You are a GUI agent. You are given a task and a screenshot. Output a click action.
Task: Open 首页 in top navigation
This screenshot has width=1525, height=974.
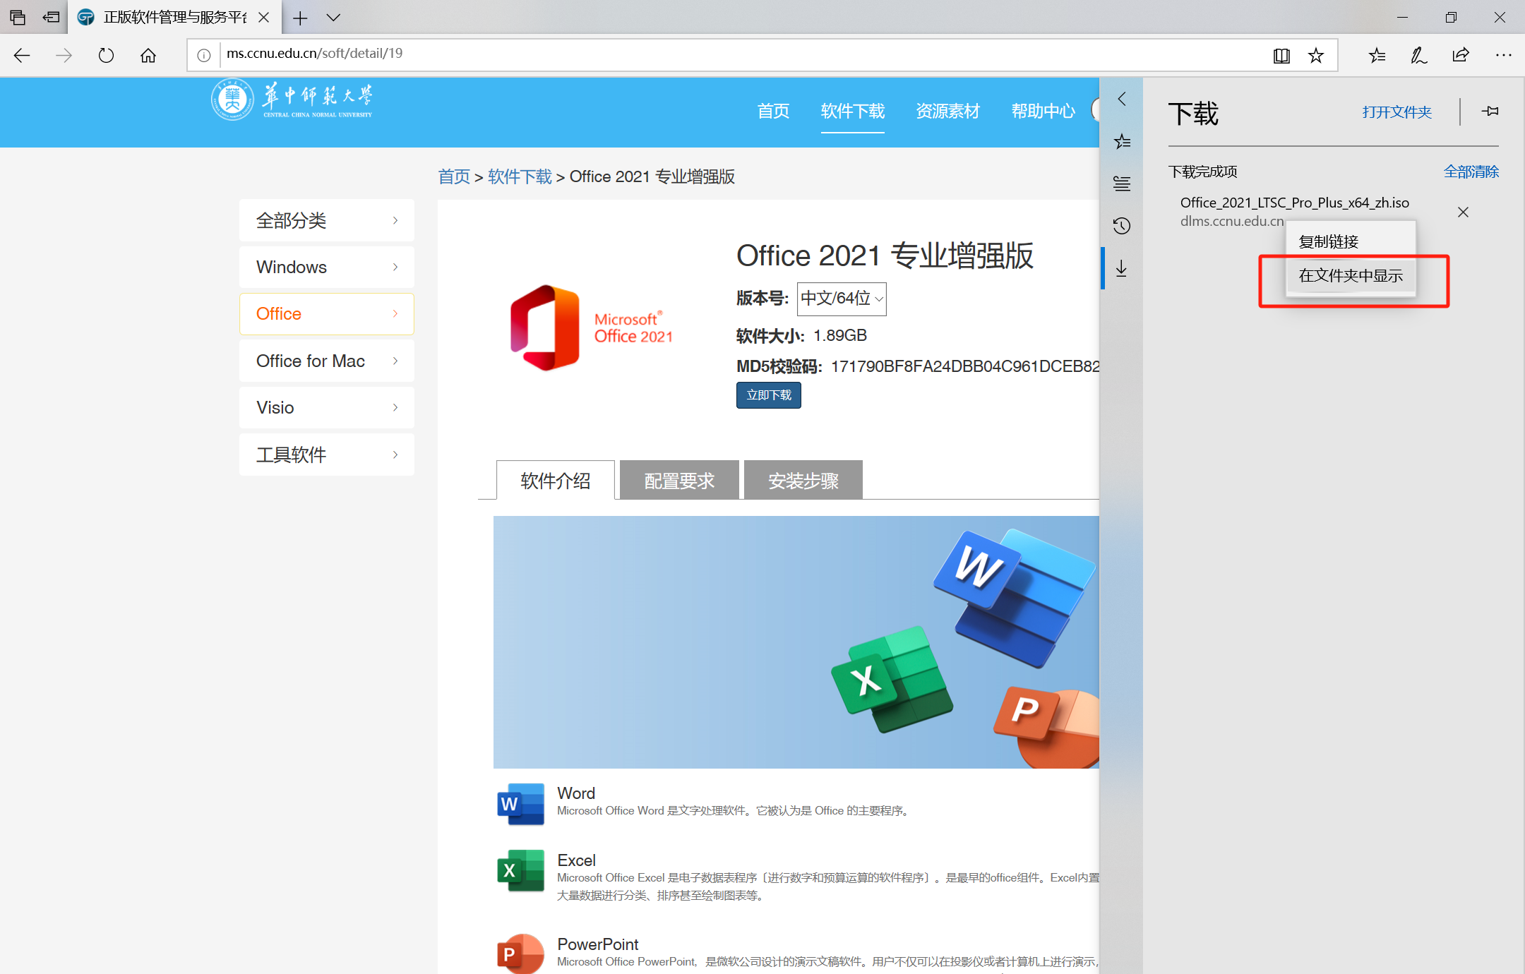(773, 111)
